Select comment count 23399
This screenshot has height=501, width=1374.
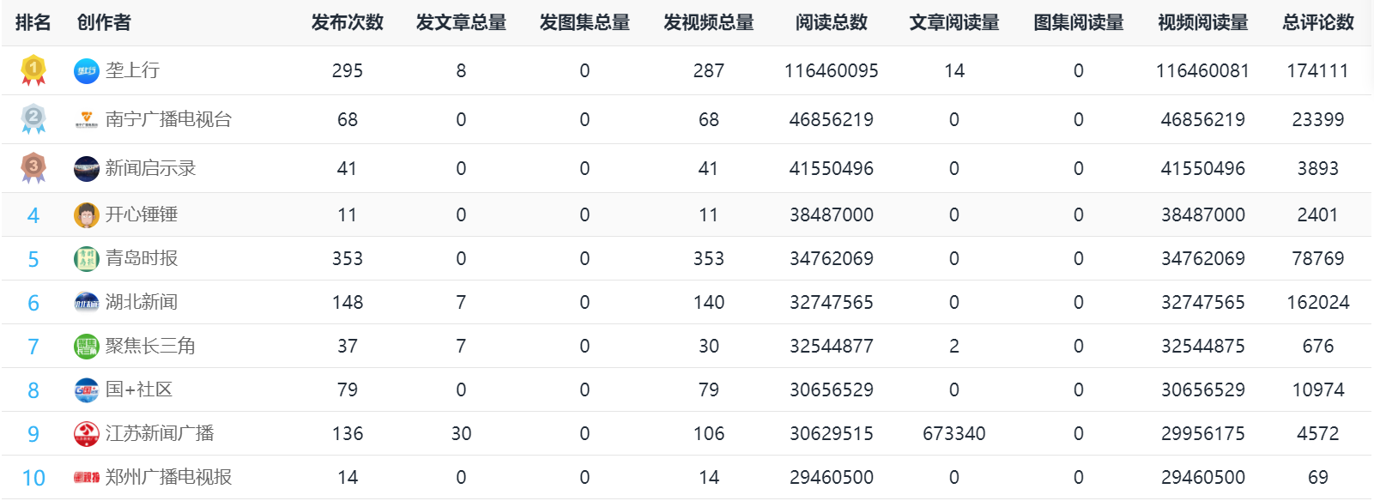tap(1318, 119)
